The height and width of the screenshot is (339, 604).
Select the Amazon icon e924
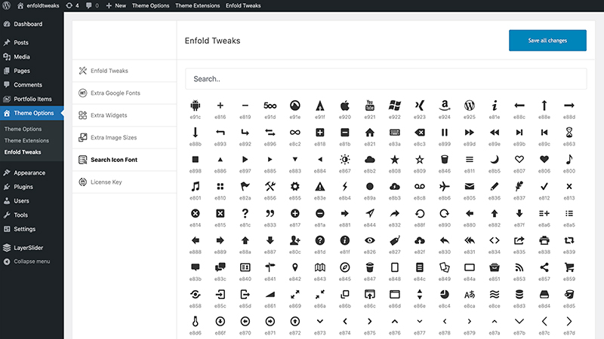pos(445,105)
